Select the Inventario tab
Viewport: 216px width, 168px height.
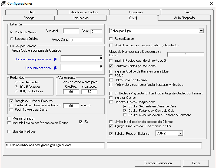[136, 12]
